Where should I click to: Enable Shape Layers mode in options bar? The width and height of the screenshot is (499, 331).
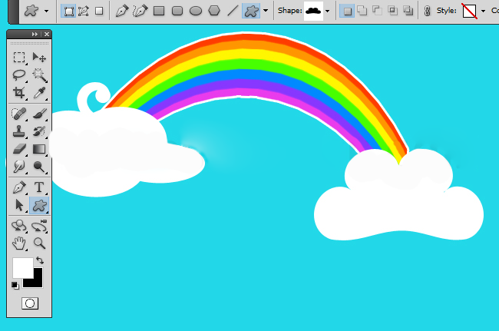click(68, 12)
